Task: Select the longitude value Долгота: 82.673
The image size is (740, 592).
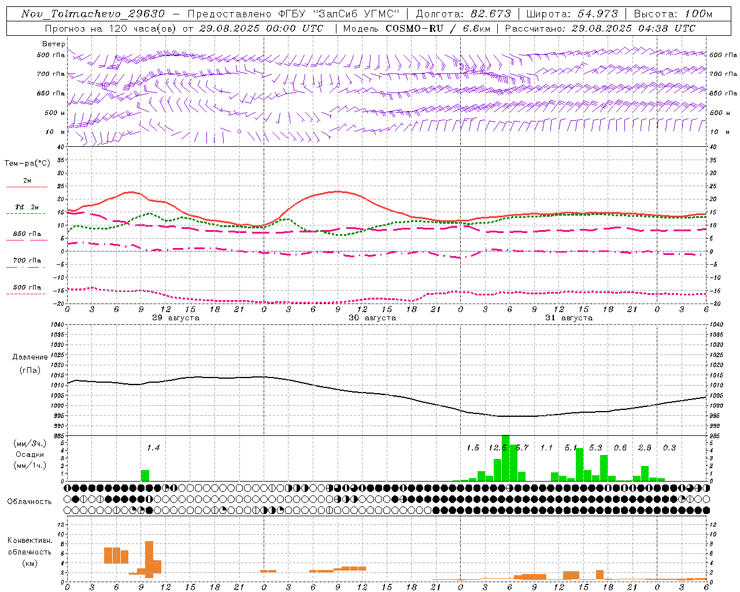Action: (464, 14)
